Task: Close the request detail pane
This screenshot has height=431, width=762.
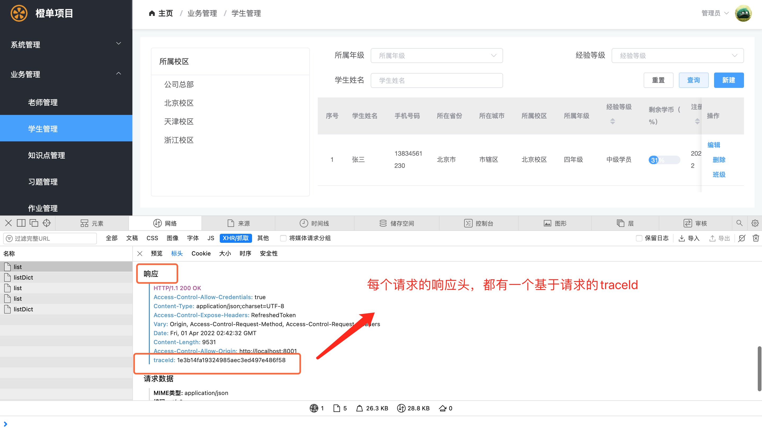Action: coord(140,254)
